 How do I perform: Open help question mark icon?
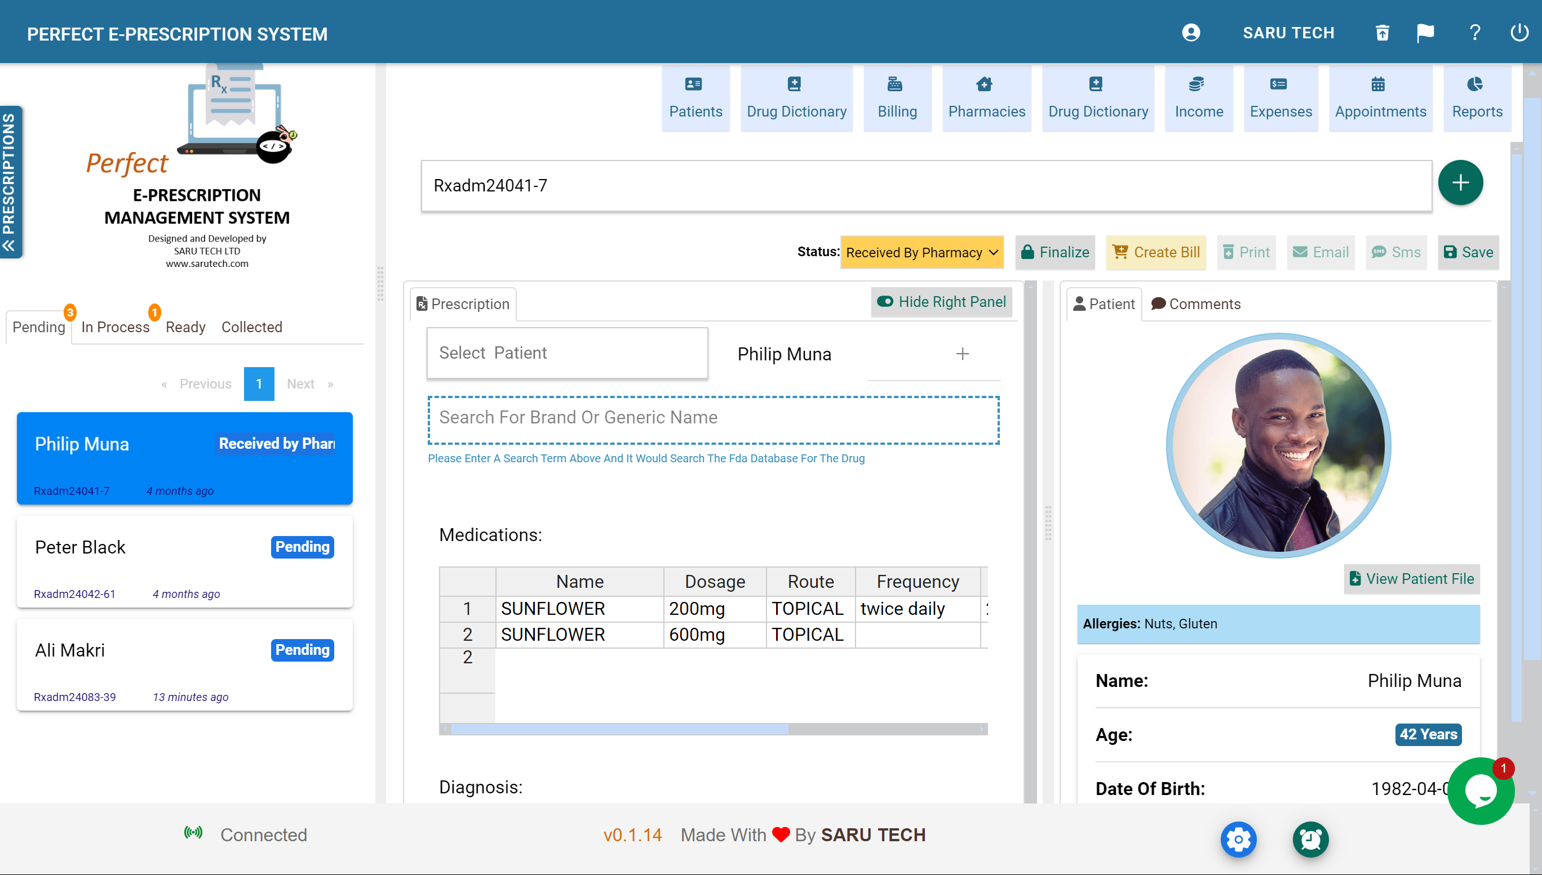1474,33
